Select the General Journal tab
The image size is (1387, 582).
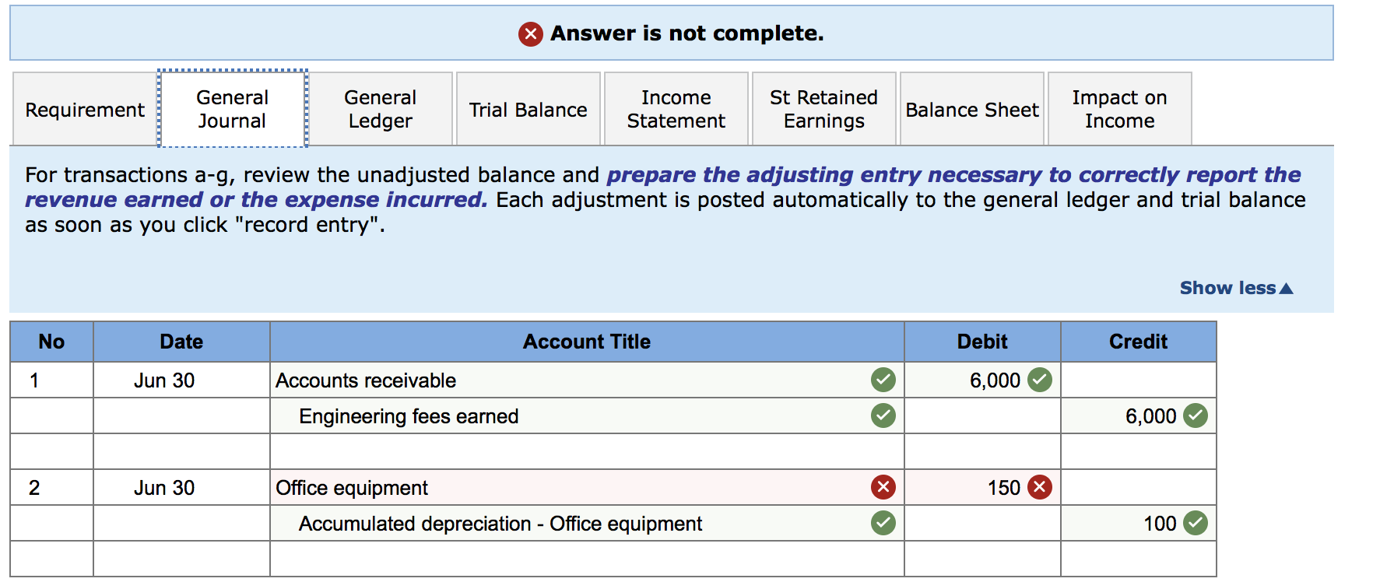point(232,109)
